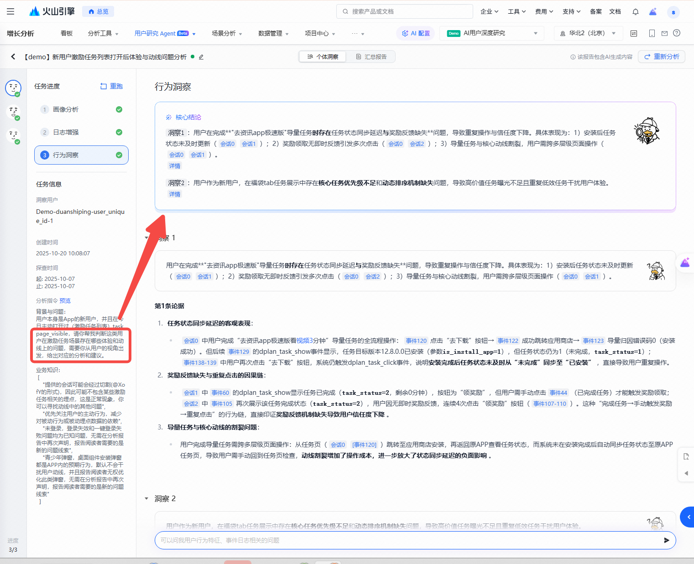This screenshot has width=694, height=564.
Task: Expand the blue side panel chevron button
Action: coord(688,517)
